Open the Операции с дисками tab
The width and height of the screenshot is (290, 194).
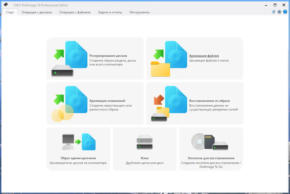tap(37, 12)
